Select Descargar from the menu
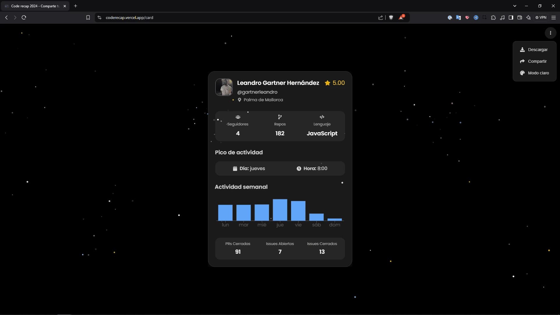Screen dimensions: 560x315 [534, 50]
